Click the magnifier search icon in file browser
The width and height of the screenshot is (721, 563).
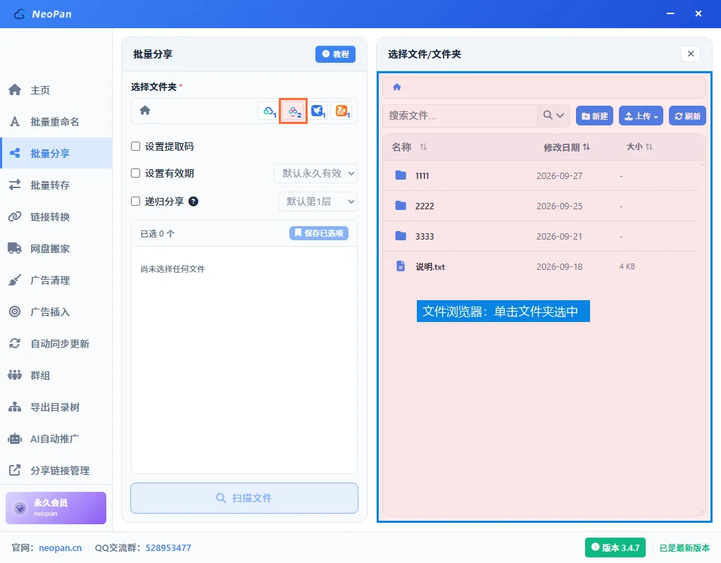[547, 115]
